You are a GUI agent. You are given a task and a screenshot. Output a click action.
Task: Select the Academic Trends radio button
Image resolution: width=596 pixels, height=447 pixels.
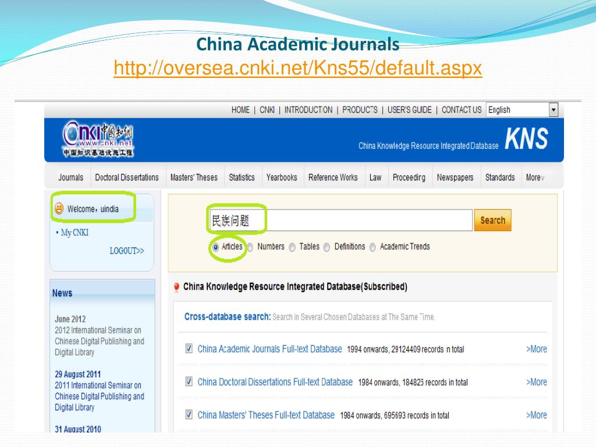tap(372, 247)
